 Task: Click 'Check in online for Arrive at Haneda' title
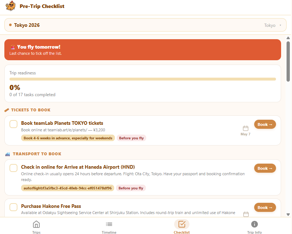pyautogui.click(x=78, y=167)
